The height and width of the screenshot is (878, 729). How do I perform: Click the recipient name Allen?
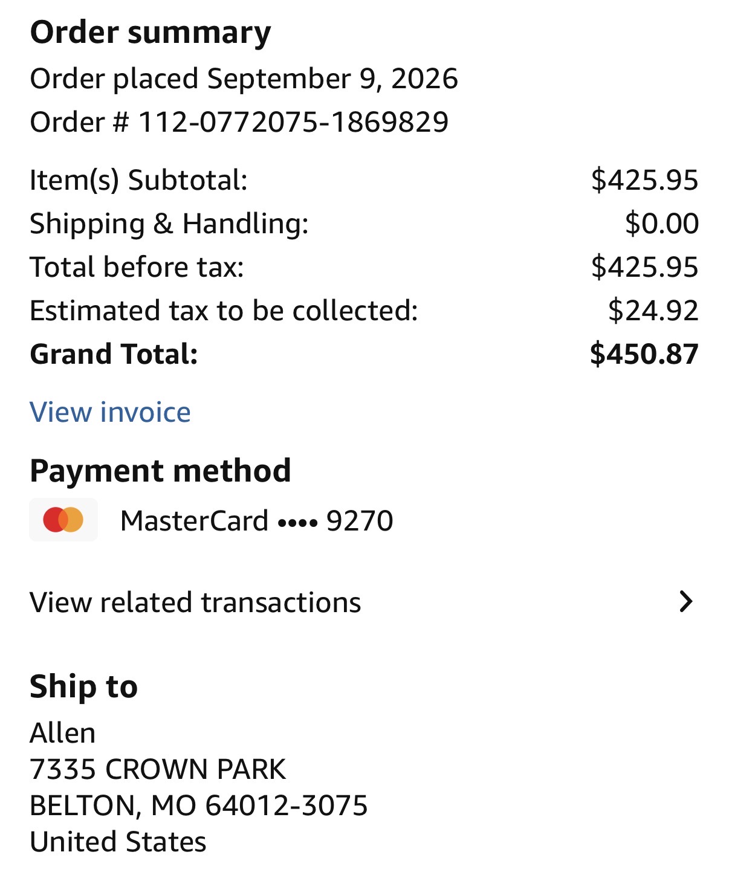[x=63, y=733]
